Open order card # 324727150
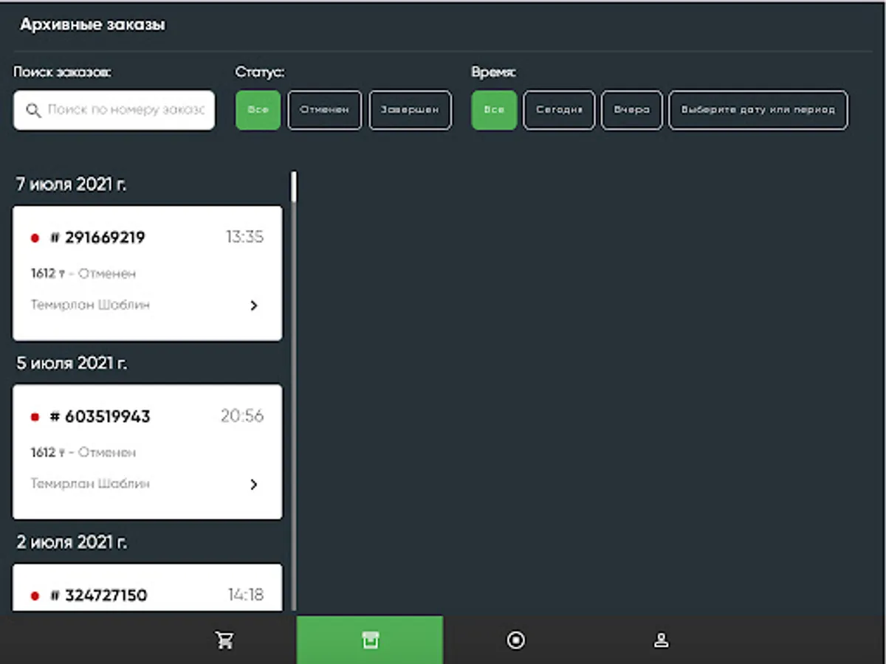 tap(147, 588)
